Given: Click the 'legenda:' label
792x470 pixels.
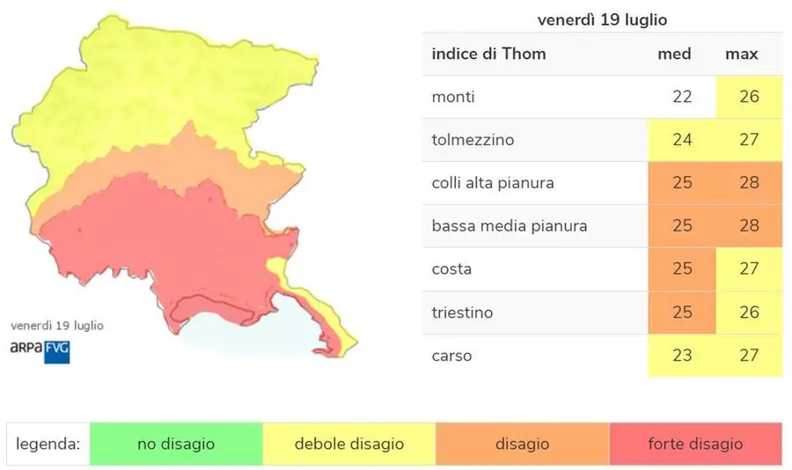Looking at the screenshot, I should coord(48,444).
